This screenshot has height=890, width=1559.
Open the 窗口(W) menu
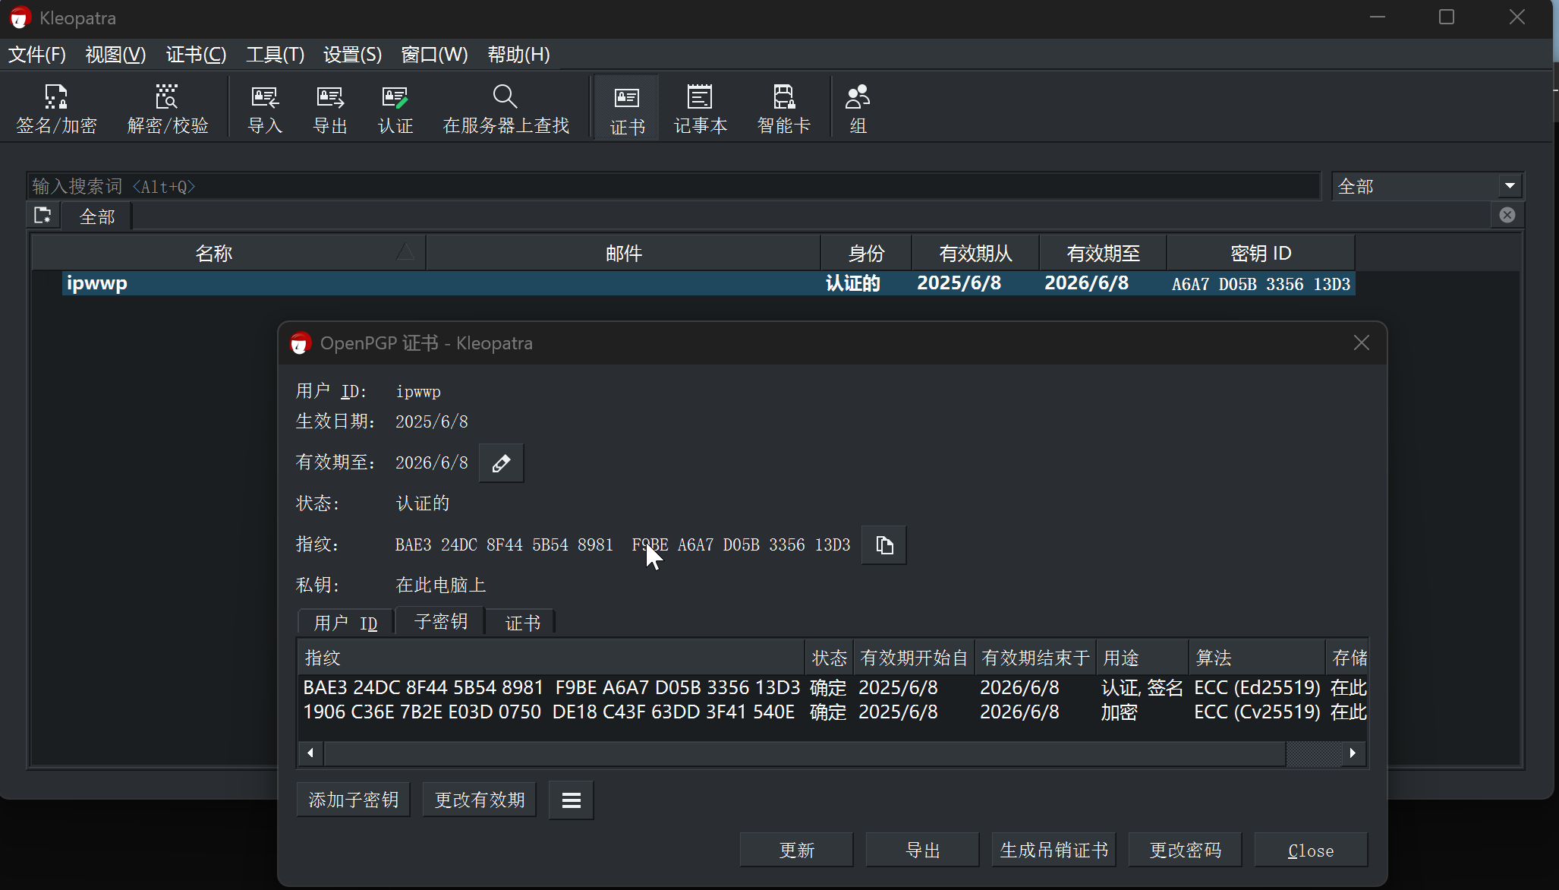434,55
